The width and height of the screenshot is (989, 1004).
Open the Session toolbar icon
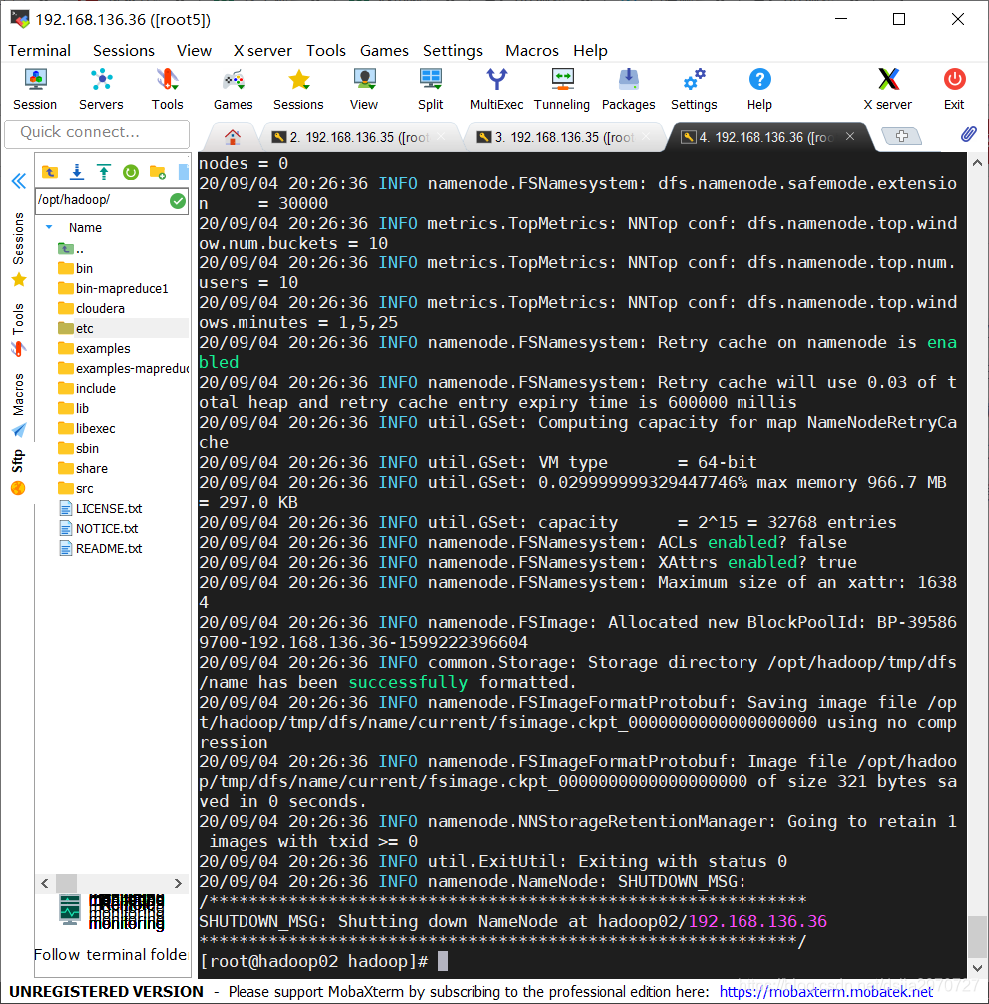(x=35, y=89)
